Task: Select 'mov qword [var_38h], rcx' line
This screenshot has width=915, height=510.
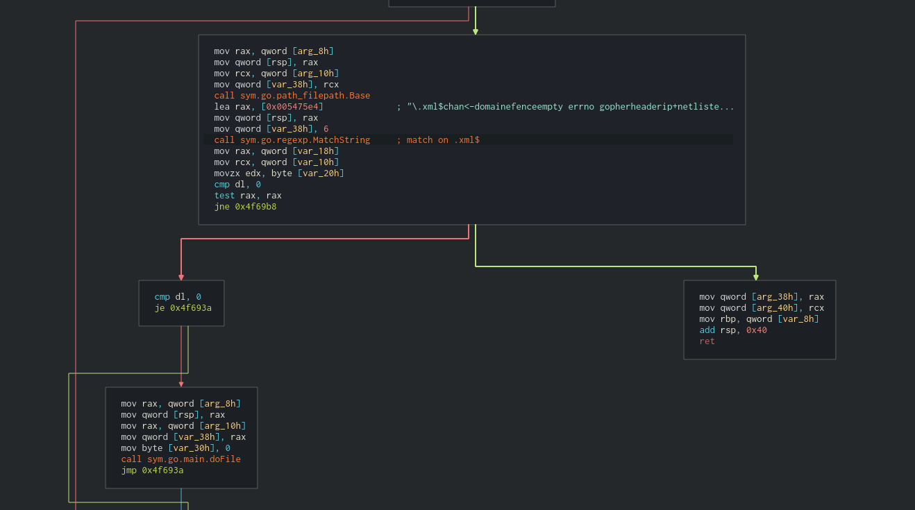Action: point(276,85)
